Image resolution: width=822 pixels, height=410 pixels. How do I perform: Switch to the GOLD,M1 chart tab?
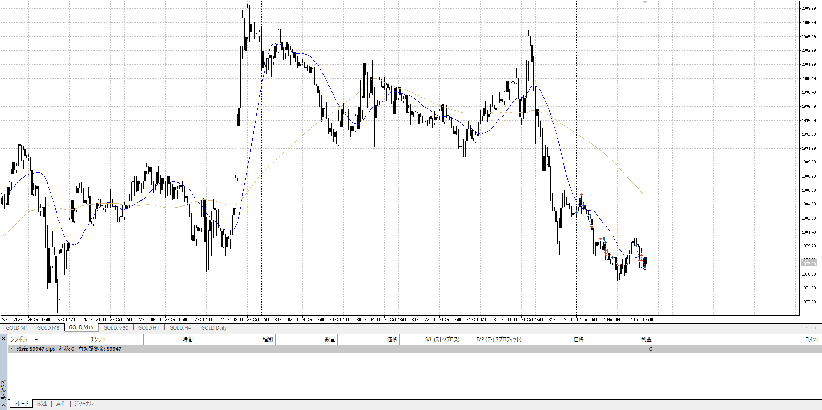pos(17,328)
